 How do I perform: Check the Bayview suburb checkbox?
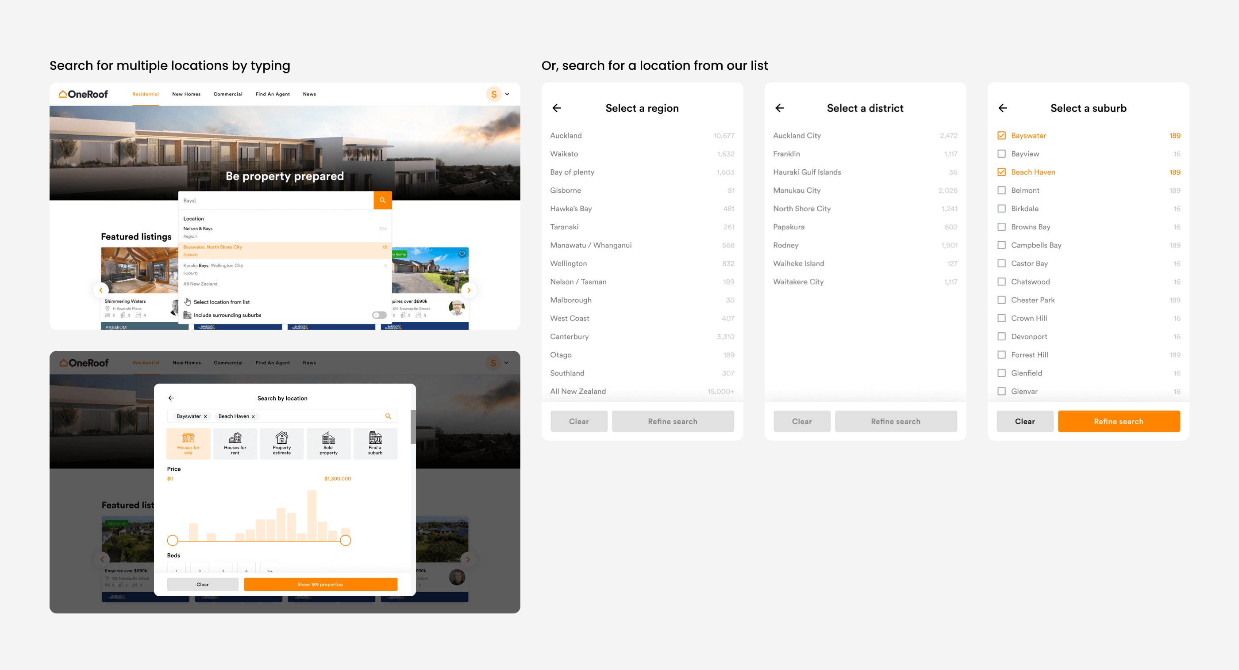click(1001, 154)
